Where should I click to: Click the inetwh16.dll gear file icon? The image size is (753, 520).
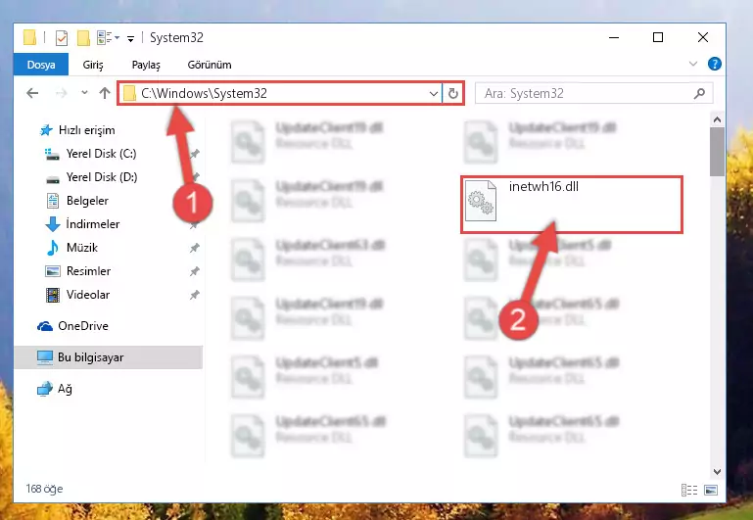click(x=481, y=201)
